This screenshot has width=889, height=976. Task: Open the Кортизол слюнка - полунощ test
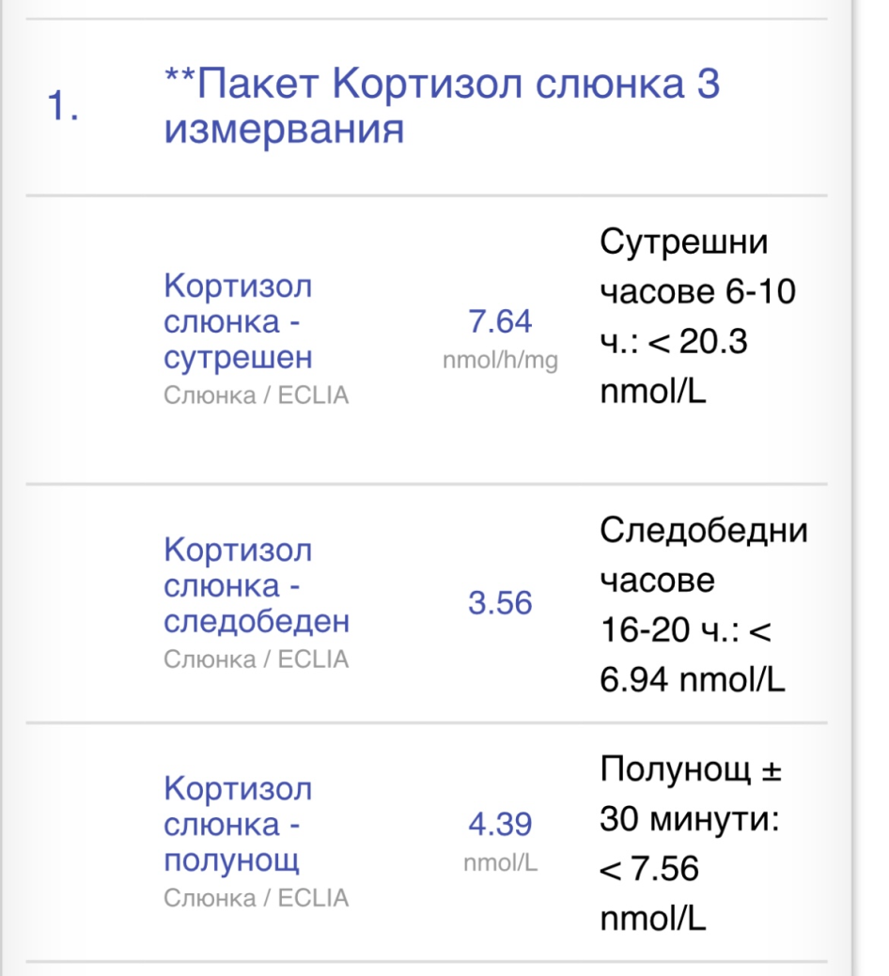coord(238,824)
